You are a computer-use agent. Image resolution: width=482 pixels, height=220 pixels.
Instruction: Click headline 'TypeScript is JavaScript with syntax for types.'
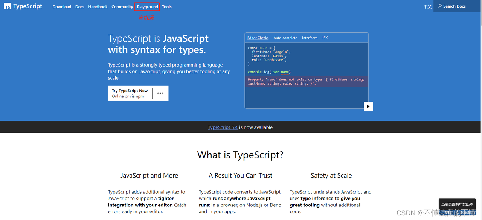click(158, 44)
